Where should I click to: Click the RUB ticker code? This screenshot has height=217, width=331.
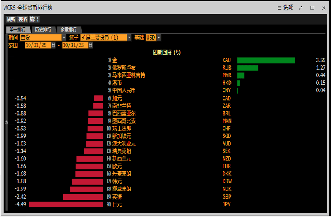227,68
